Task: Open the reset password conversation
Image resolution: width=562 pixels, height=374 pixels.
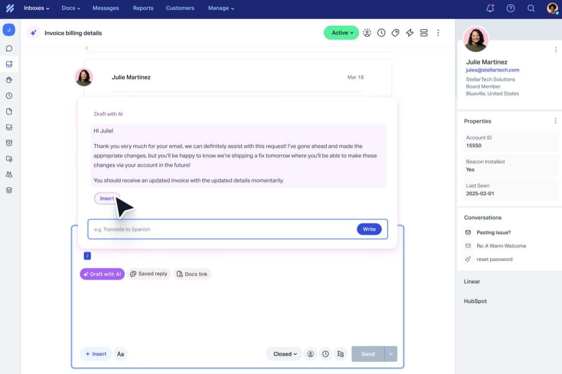Action: (494, 259)
